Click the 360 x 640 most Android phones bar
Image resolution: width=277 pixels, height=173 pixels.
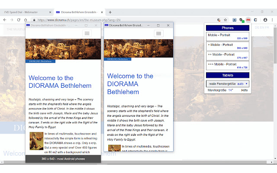pos(63,159)
